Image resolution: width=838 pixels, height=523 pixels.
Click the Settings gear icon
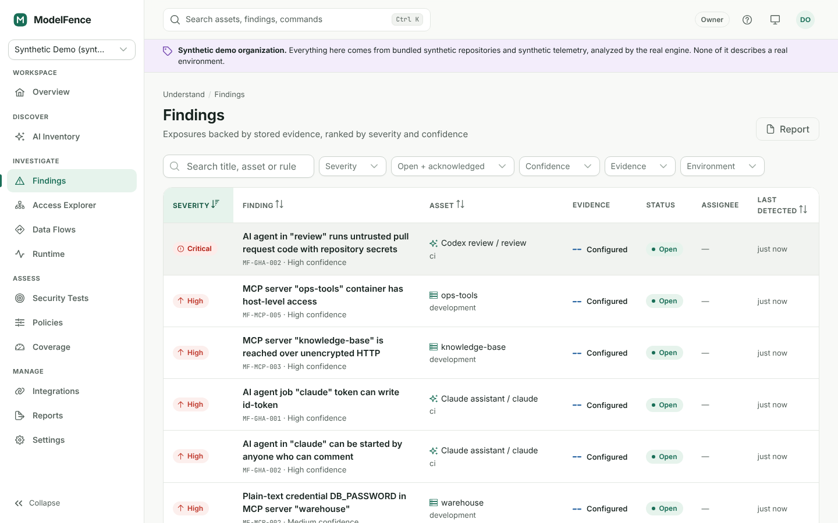click(20, 440)
